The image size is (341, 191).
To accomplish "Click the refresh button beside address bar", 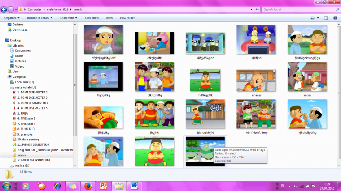I will (x=257, y=9).
